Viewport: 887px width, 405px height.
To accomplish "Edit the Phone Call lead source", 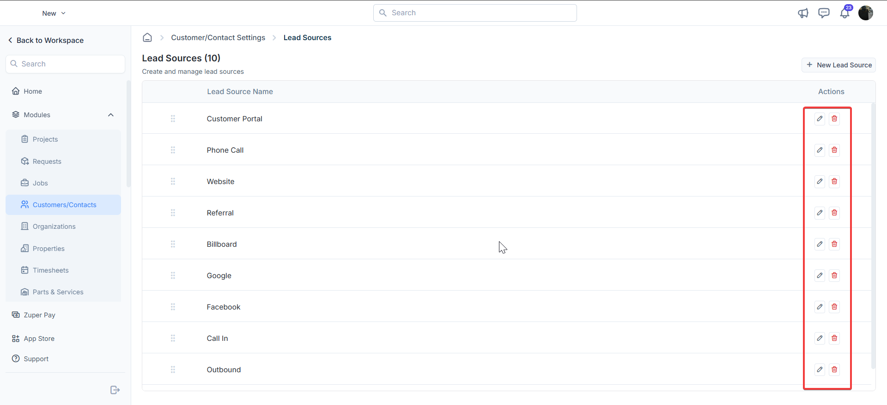I will pos(820,150).
